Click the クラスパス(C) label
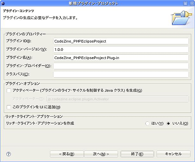The image size is (195, 162). tap(18, 74)
